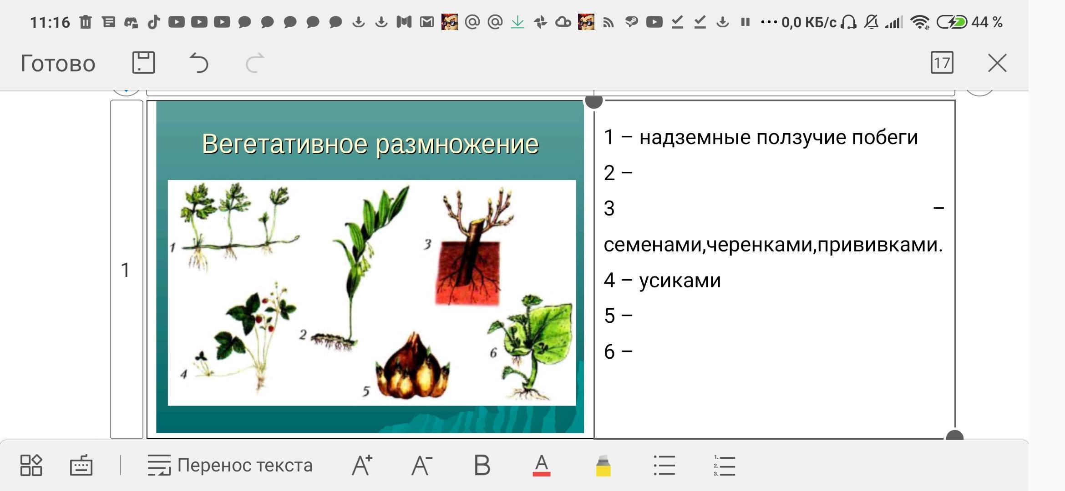Select row header number 1
The width and height of the screenshot is (1065, 491).
pyautogui.click(x=126, y=270)
